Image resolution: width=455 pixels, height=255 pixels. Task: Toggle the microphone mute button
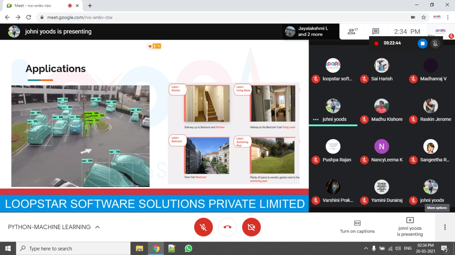point(203,227)
